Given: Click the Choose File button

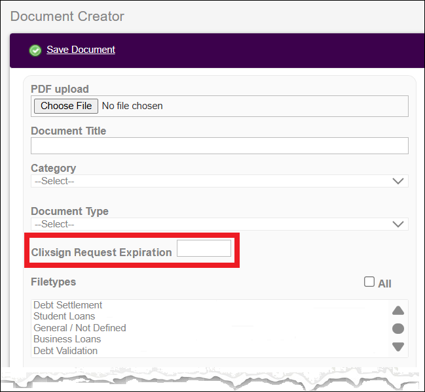Looking at the screenshot, I should pos(66,106).
